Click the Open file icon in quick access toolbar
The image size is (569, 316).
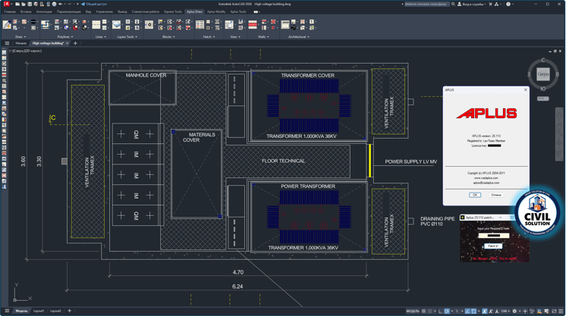pyautogui.click(x=24, y=4)
